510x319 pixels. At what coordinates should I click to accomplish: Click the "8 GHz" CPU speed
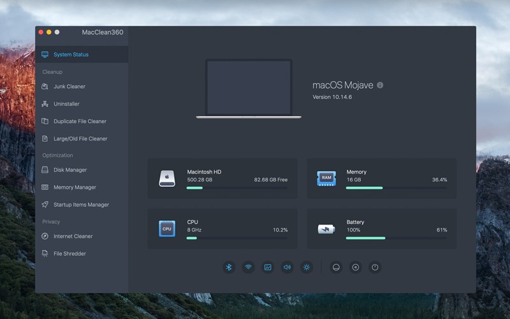pos(194,230)
